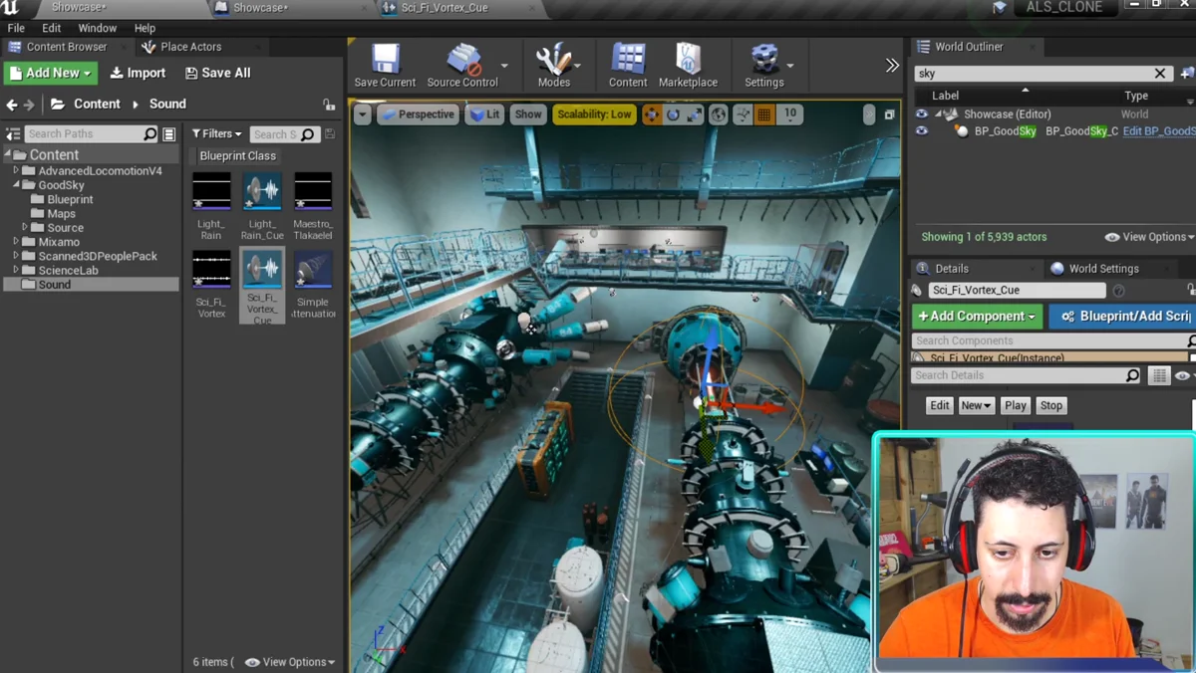Play the Sci_Fi_Vortex_Cue sound

pos(1016,405)
